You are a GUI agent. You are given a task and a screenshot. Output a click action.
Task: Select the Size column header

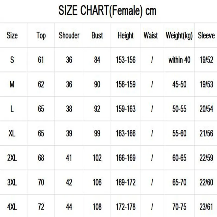point(12,35)
